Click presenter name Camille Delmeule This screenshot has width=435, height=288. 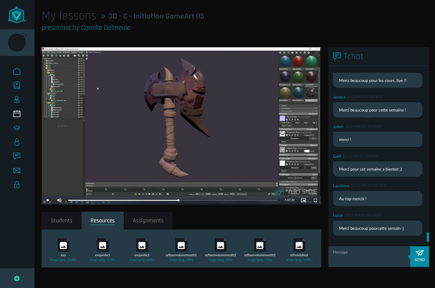tap(106, 27)
